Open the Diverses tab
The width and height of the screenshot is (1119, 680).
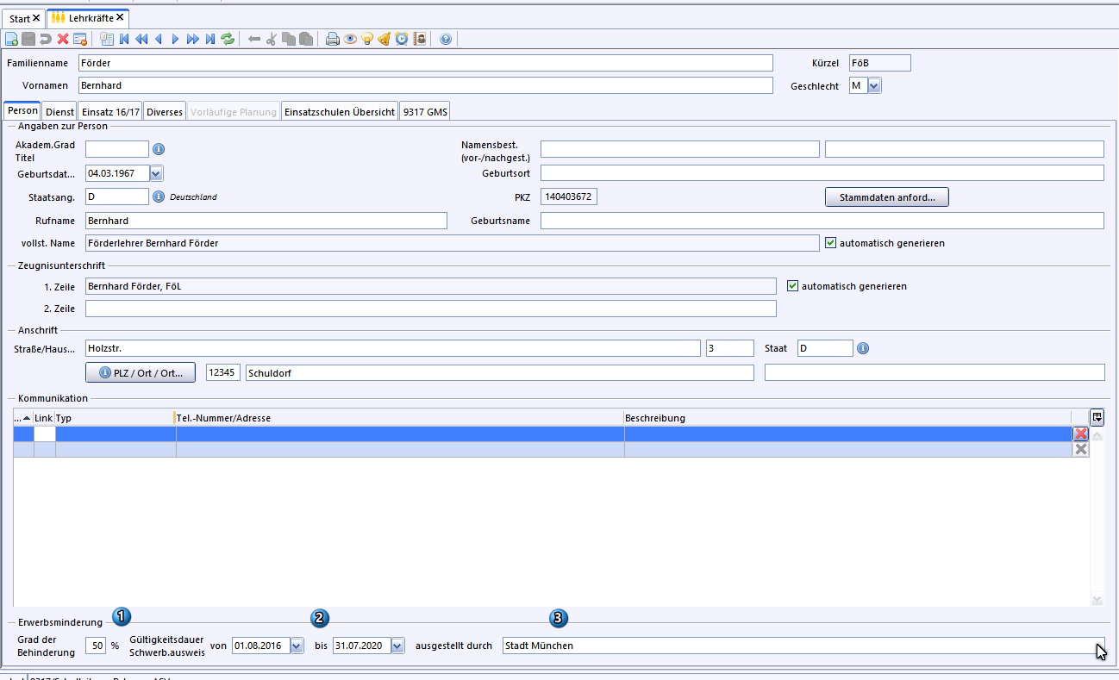tap(165, 112)
